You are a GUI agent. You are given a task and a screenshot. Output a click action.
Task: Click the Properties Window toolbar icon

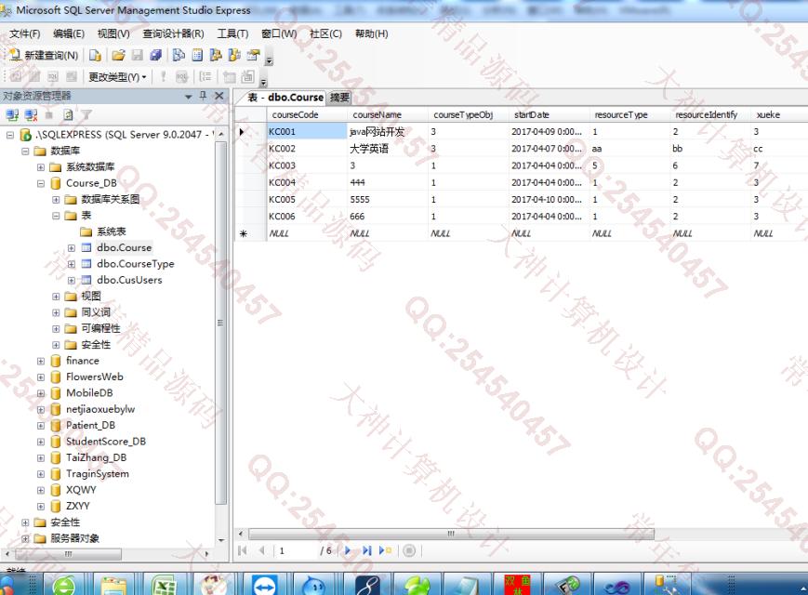[253, 55]
